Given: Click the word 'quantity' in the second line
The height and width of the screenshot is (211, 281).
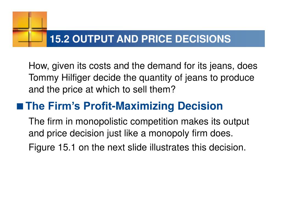Looking at the screenshot, I should [155, 78].
